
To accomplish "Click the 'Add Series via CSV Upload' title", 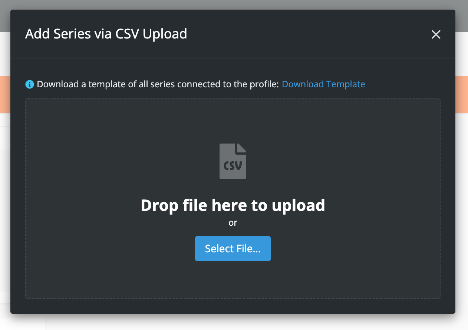I will point(106,34).
